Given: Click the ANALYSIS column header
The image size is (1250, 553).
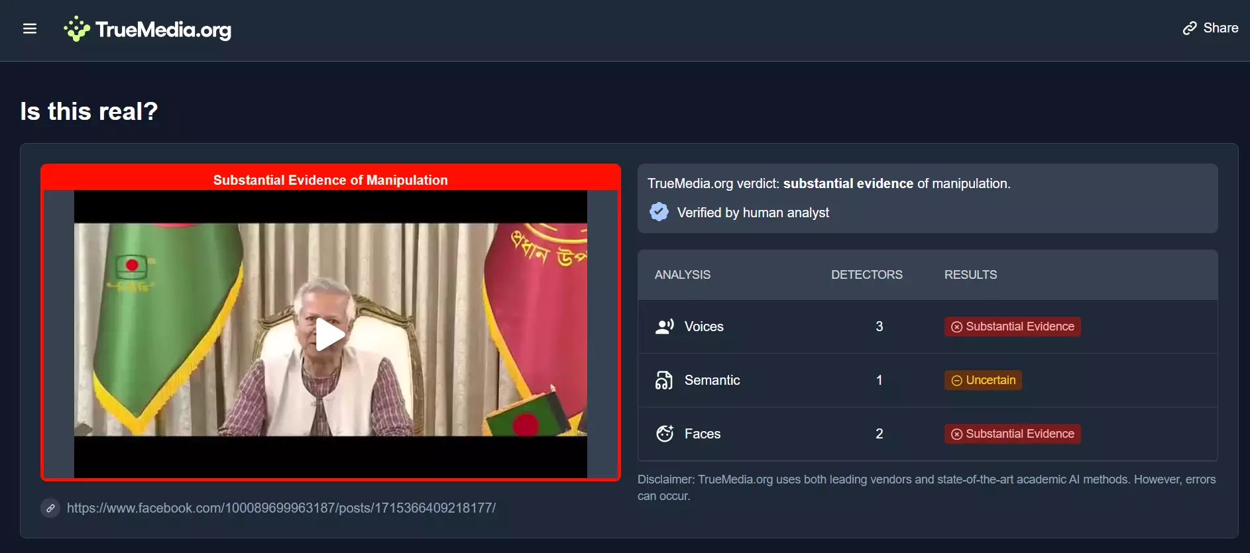Looking at the screenshot, I should 682,275.
